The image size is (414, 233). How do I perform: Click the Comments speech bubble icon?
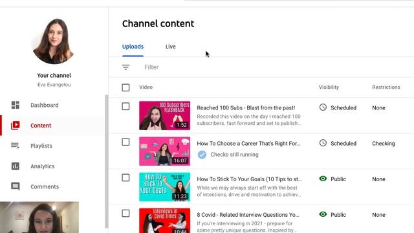16,186
